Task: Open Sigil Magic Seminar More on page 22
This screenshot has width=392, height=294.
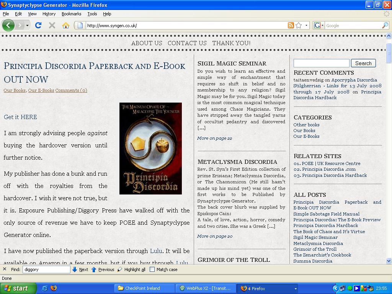Action: pos(214,138)
